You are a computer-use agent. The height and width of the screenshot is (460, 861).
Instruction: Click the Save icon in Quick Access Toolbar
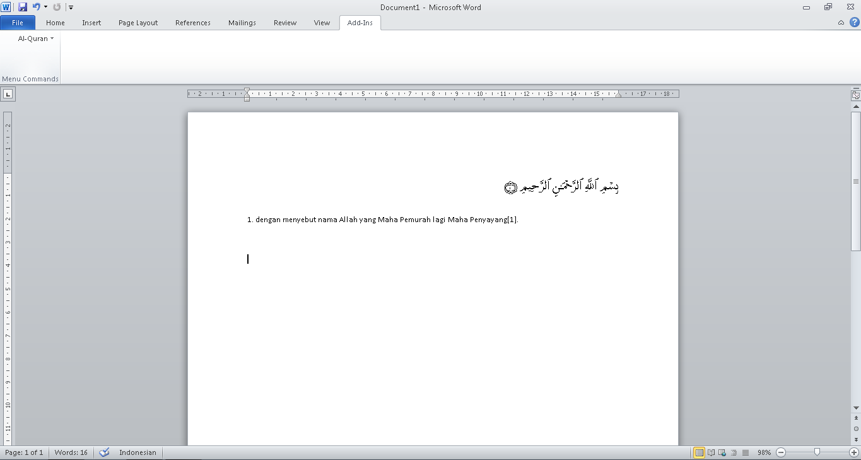(23, 7)
